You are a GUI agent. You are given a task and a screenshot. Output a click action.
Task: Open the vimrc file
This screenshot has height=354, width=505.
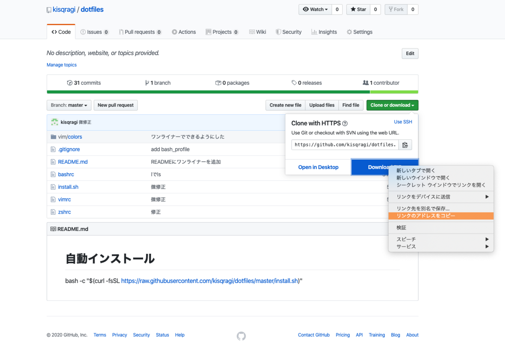point(64,199)
